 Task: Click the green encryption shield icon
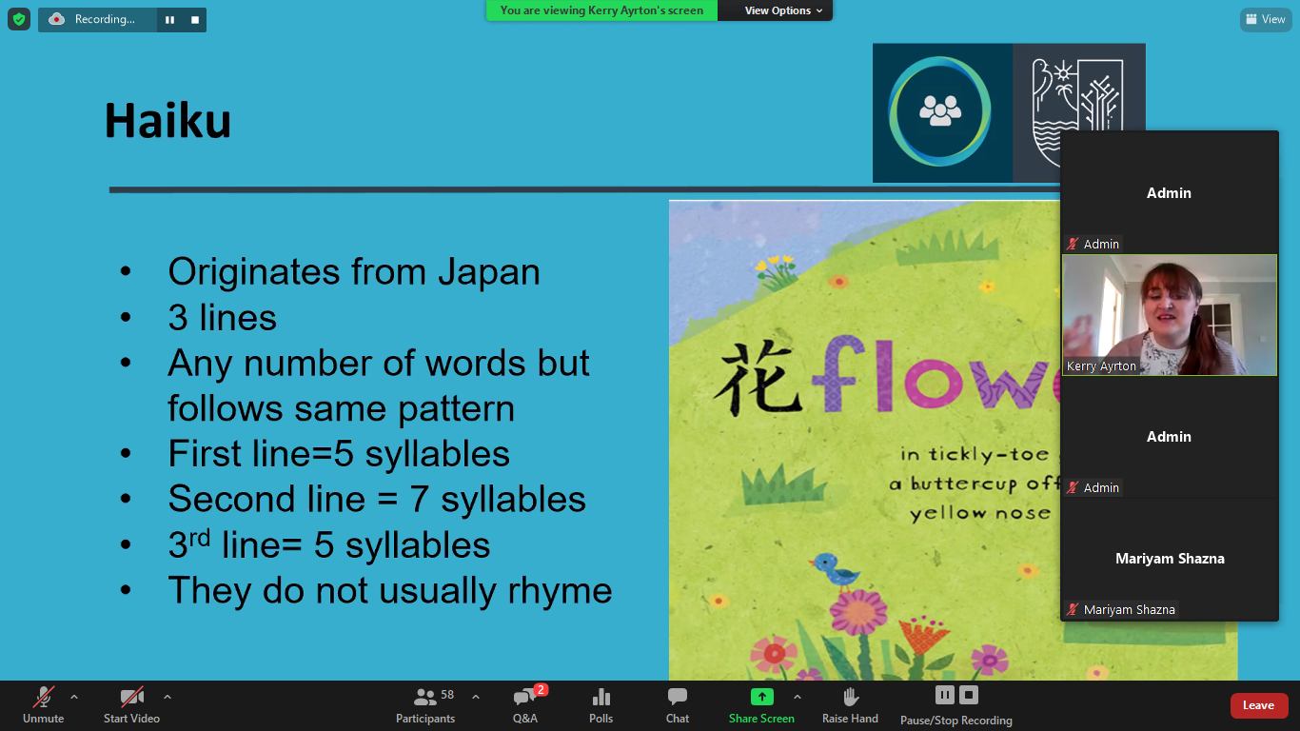pyautogui.click(x=19, y=19)
